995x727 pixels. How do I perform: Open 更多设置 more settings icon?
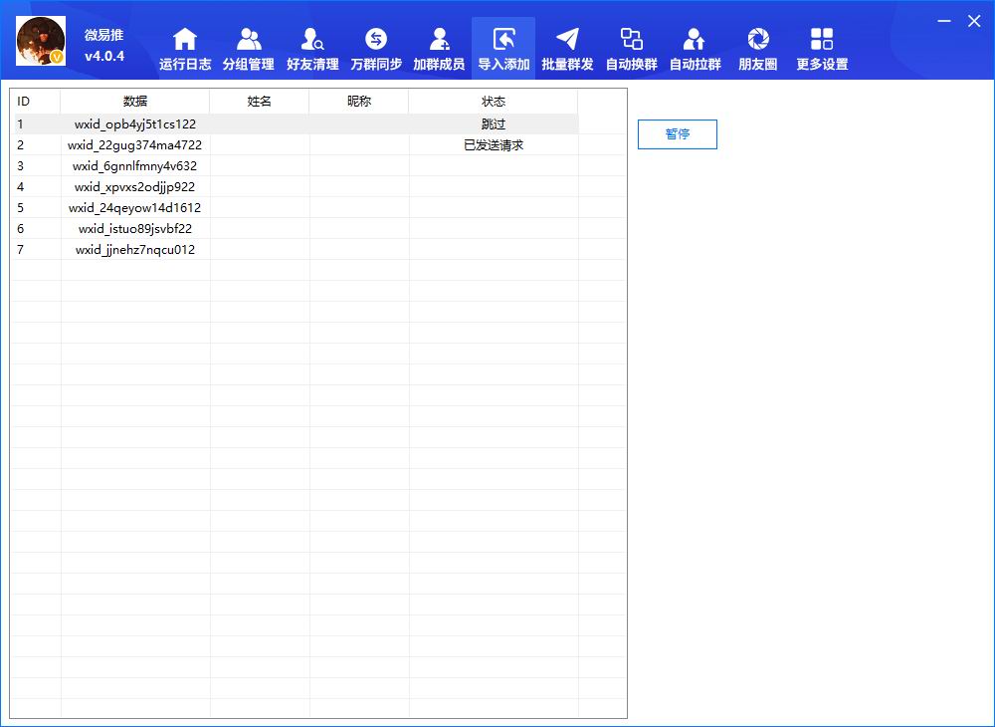click(822, 40)
